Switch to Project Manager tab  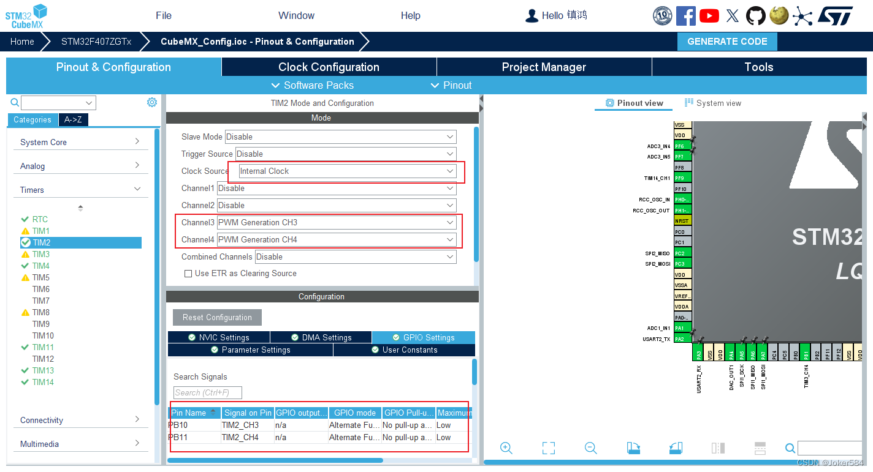click(x=544, y=67)
